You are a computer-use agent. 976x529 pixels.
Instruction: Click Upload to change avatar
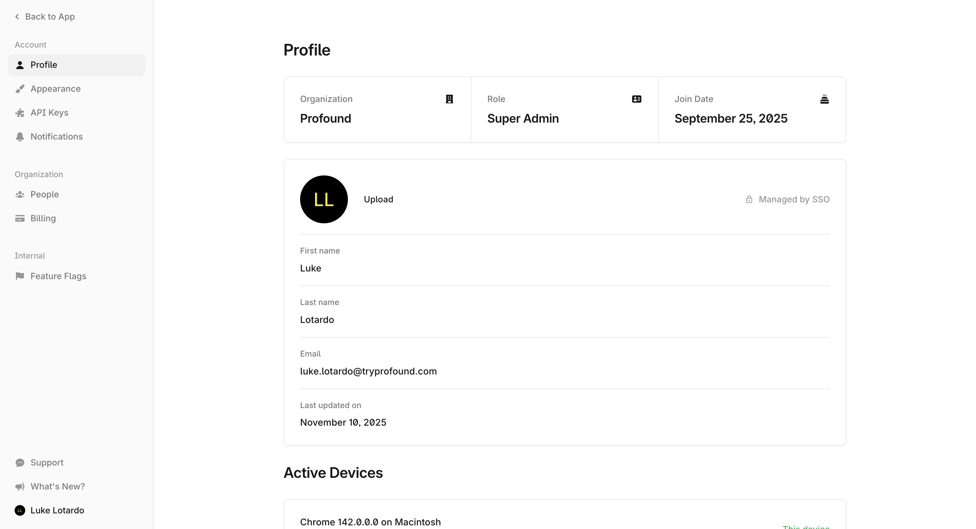coord(378,199)
